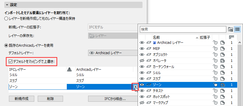Toggle visibility eye for MEP layer

click(142, 49)
